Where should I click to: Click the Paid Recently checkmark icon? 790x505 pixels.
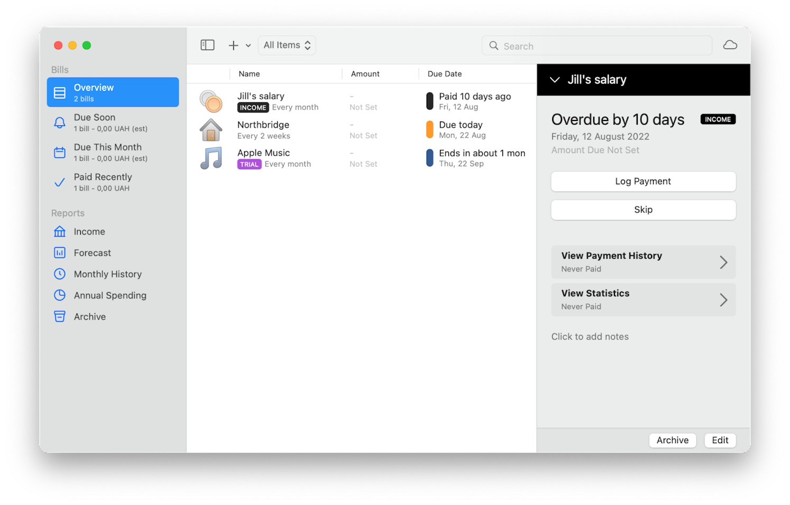coord(60,182)
